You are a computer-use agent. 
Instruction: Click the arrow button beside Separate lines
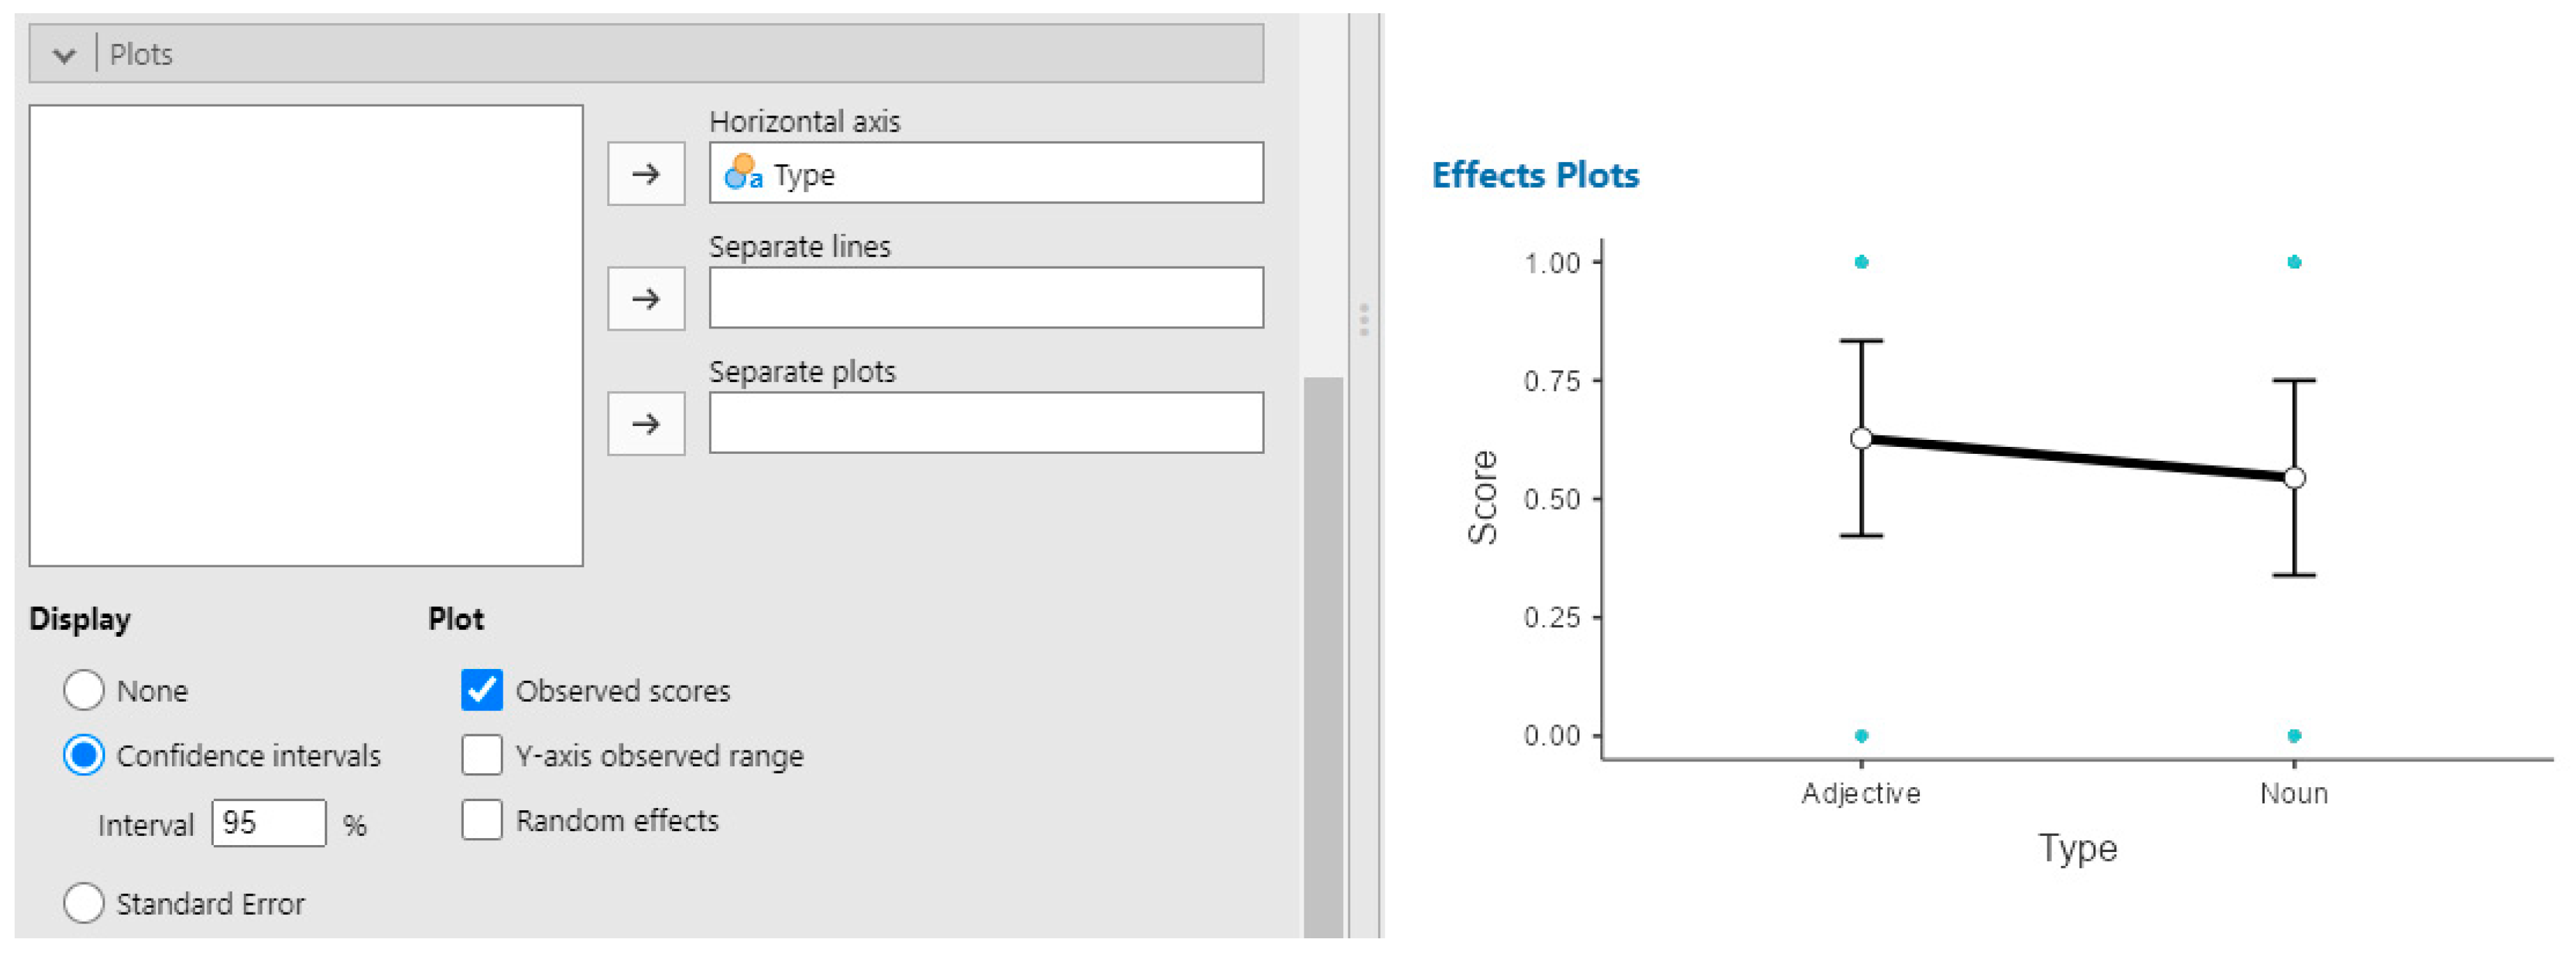(x=646, y=298)
